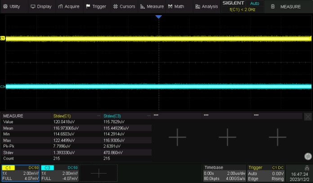The height and width of the screenshot is (183, 313).
Task: Open the Trigger menu flag icon
Action: pos(89,6)
